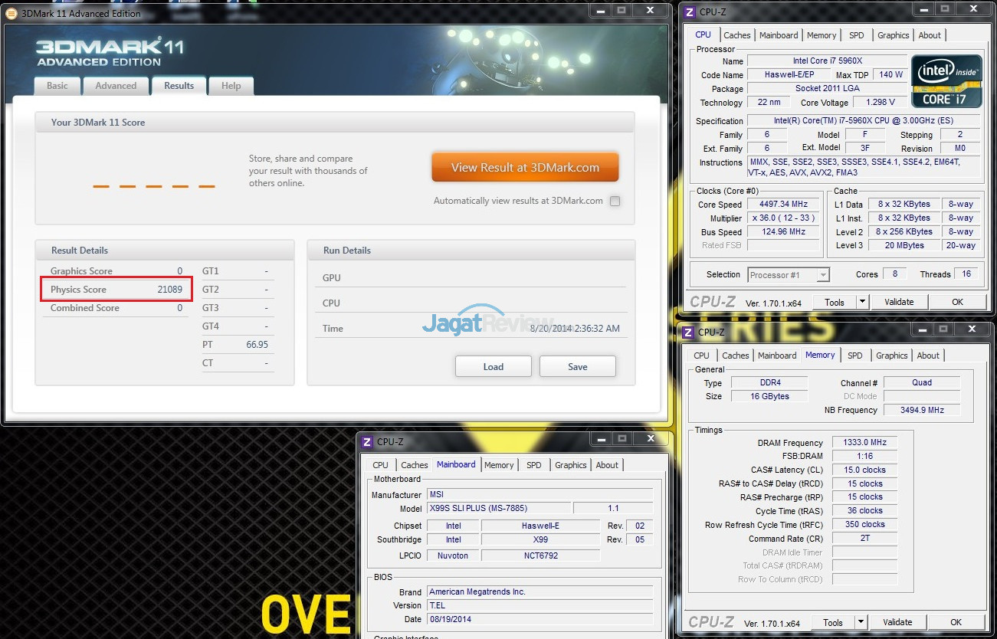Switch to the Advanced tab in 3DMark
997x639 pixels.
coord(116,86)
